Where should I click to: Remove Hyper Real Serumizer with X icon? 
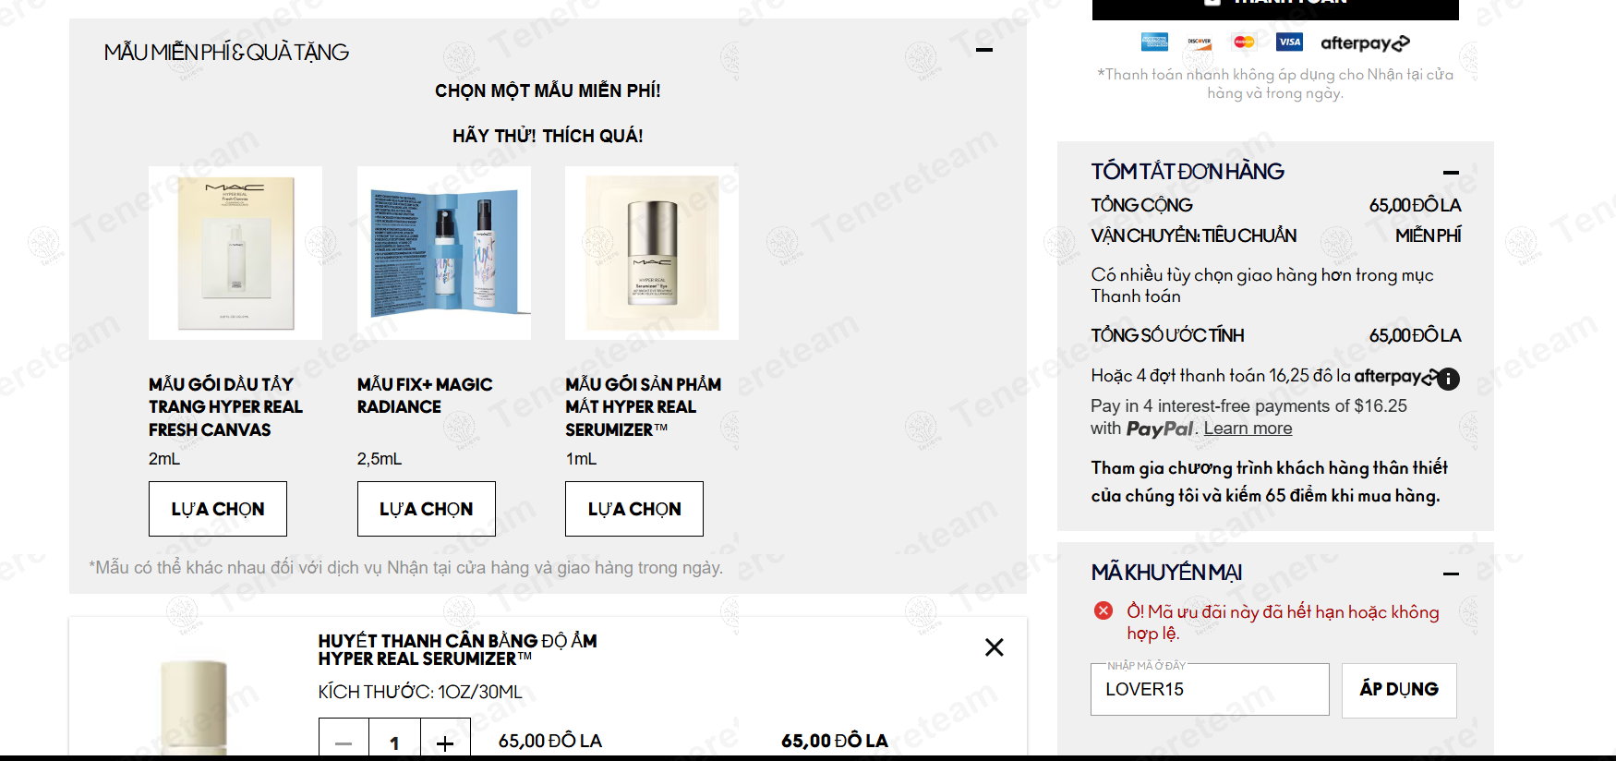tap(994, 647)
